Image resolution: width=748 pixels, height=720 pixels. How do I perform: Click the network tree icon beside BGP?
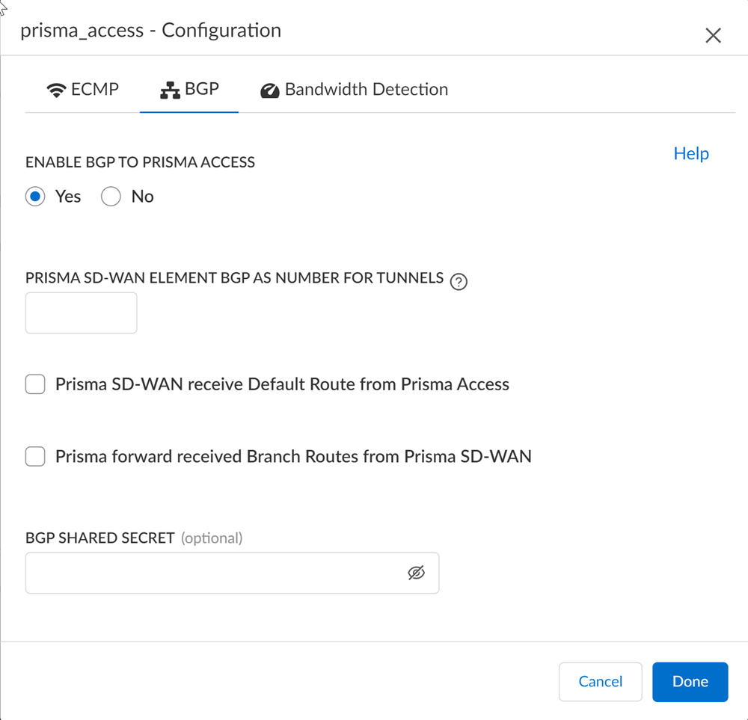(171, 90)
